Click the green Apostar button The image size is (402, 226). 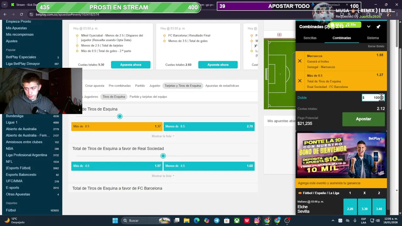tap(363, 119)
